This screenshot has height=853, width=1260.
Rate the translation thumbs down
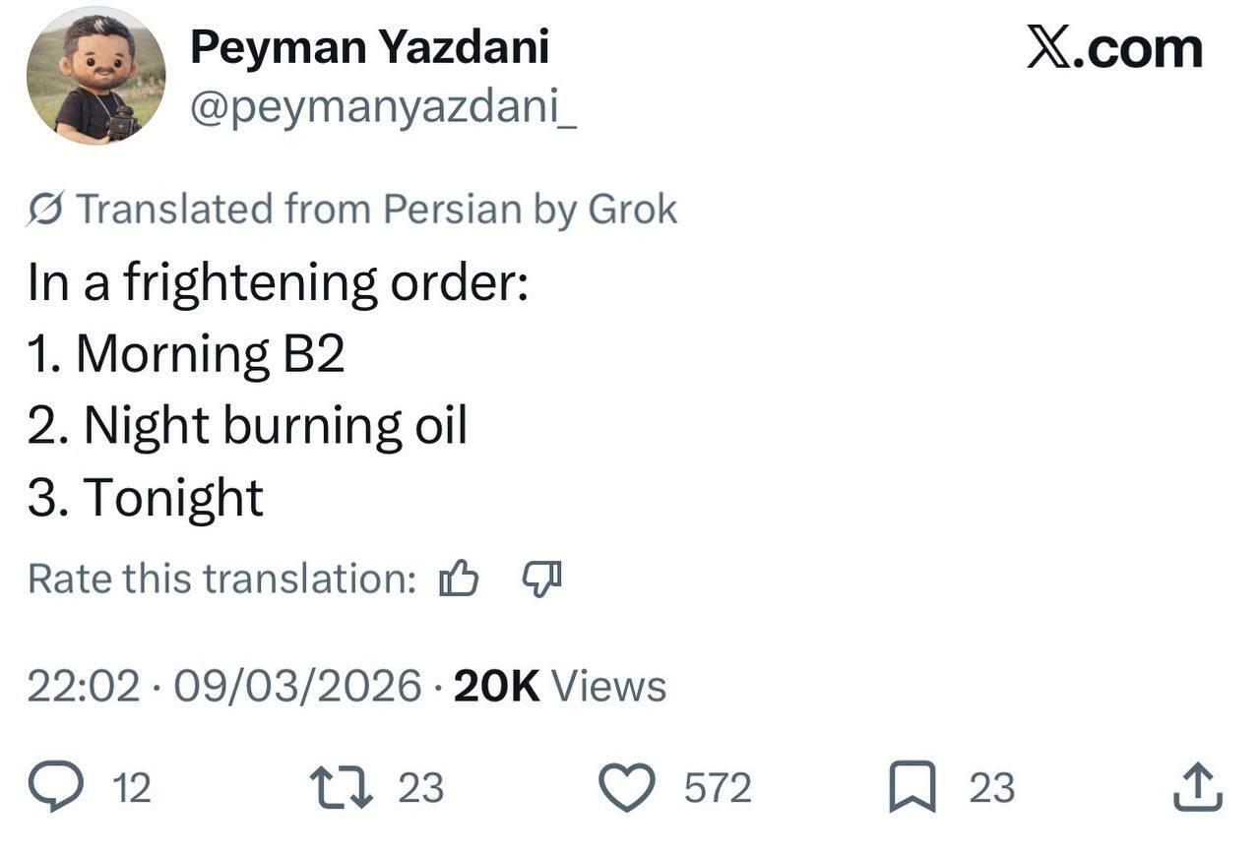(x=540, y=579)
